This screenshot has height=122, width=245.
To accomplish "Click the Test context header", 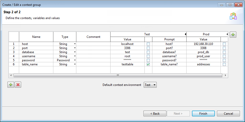I will [147, 34].
